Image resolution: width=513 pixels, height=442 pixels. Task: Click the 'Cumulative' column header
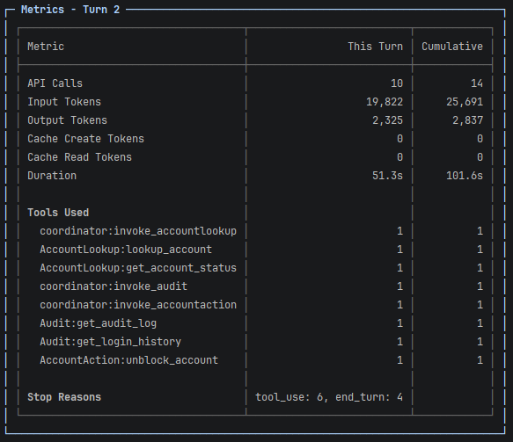click(451, 47)
